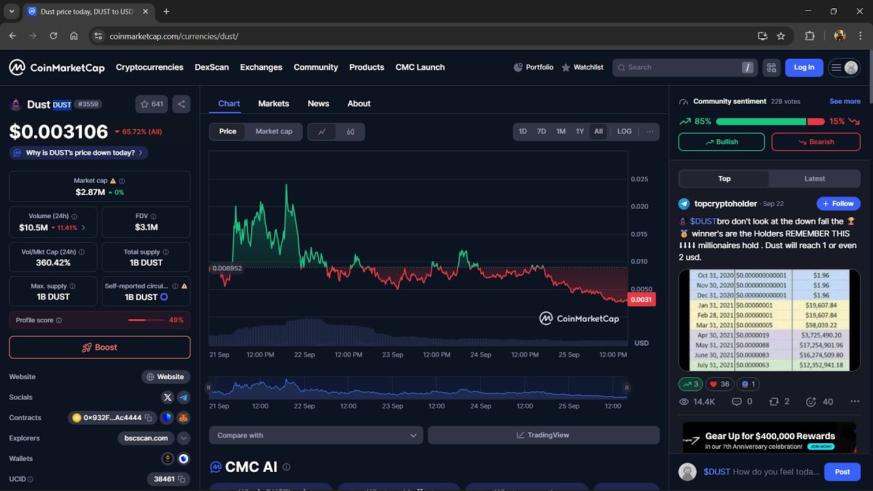Open Chrome extensions puzzle icon

[x=810, y=36]
